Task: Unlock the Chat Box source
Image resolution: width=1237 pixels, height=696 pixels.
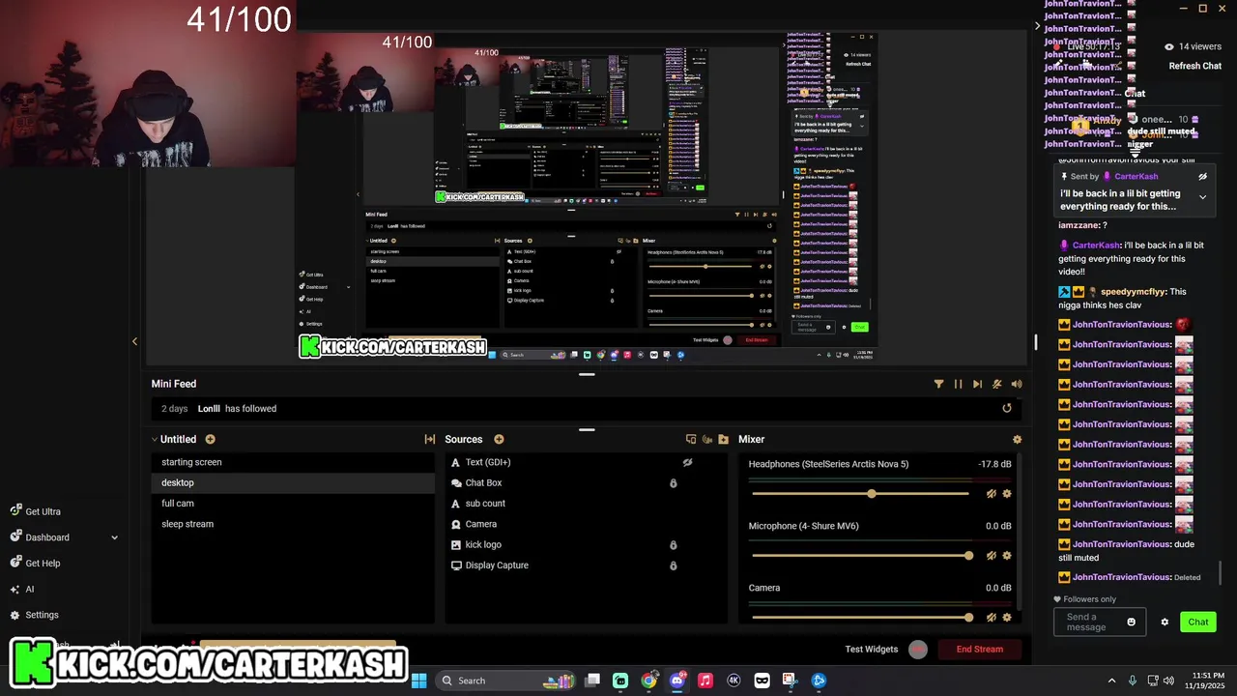Action: click(x=674, y=482)
